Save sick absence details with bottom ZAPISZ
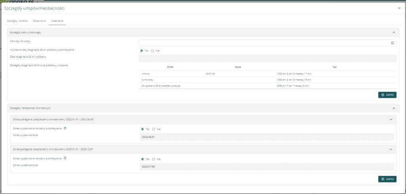The width and height of the screenshot is (406, 194). 387,179
